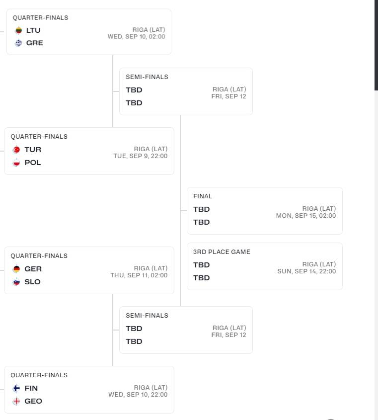378x420 pixels.
Task: Select the POL team name
Action: click(33, 163)
